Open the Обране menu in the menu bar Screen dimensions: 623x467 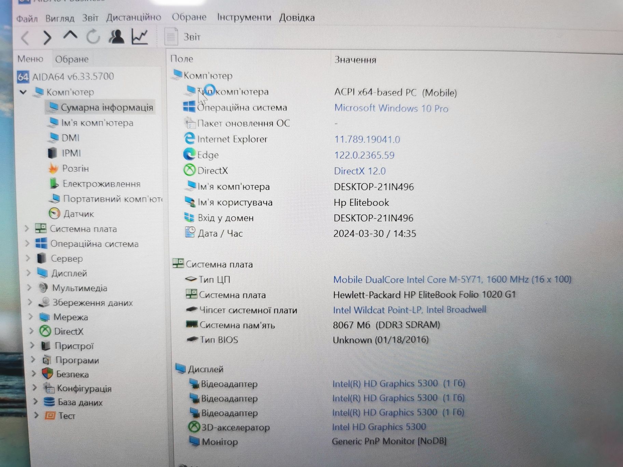tap(189, 17)
